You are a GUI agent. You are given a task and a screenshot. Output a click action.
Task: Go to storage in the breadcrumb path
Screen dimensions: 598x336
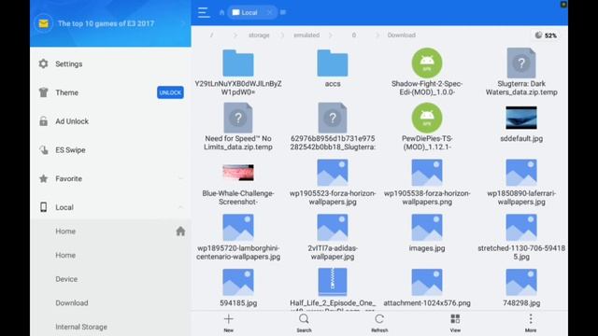(259, 35)
